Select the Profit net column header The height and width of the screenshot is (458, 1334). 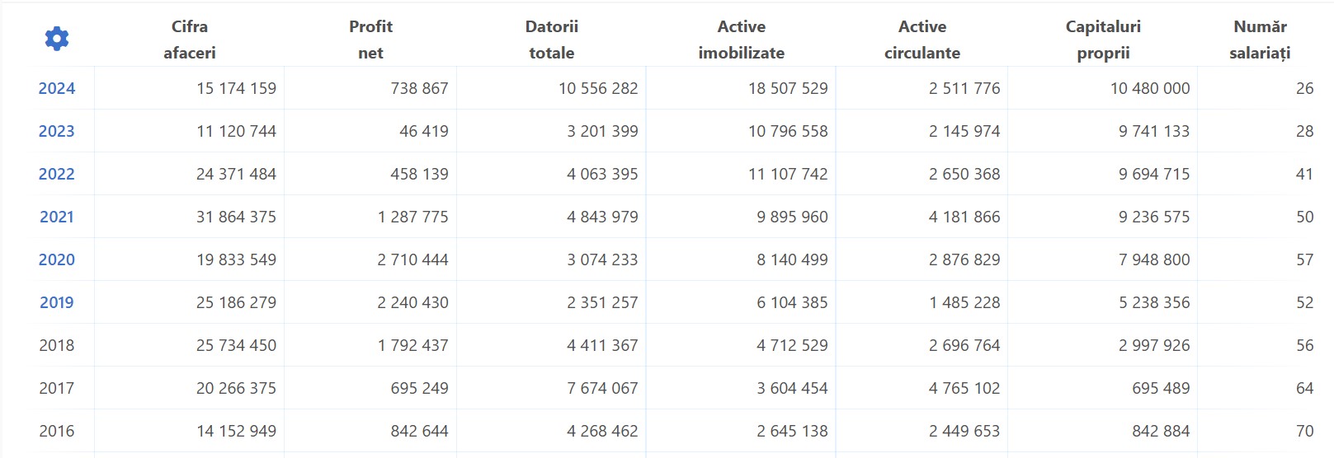coord(370,40)
